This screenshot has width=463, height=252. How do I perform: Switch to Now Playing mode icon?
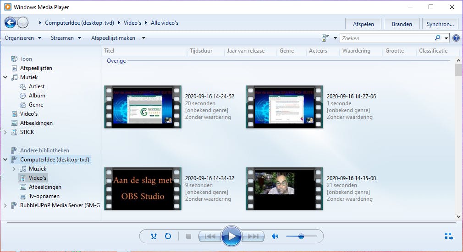coord(449,236)
